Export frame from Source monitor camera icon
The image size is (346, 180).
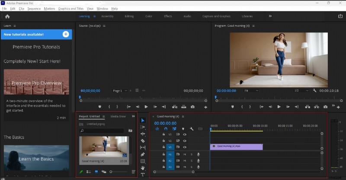(192, 107)
